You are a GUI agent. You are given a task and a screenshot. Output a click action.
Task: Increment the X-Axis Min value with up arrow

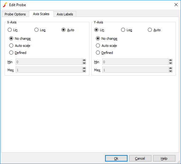point(84,60)
